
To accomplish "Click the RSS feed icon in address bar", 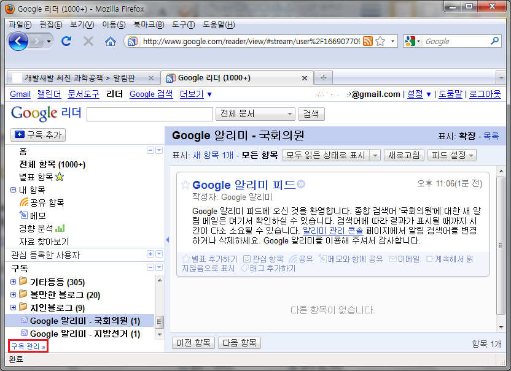I will (368, 41).
